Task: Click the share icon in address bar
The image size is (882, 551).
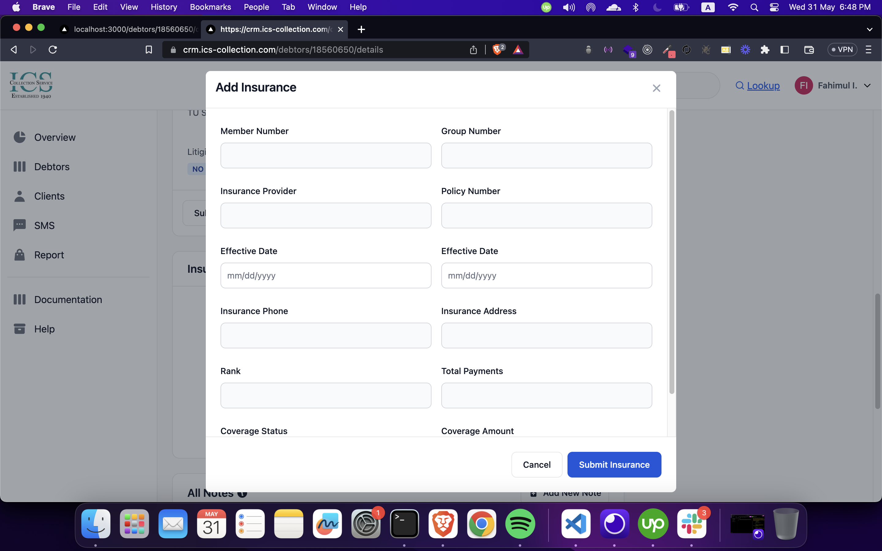Action: [x=473, y=50]
